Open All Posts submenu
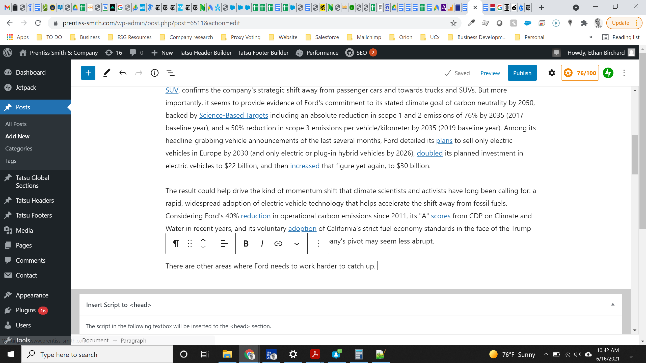The image size is (646, 363). coord(16,124)
